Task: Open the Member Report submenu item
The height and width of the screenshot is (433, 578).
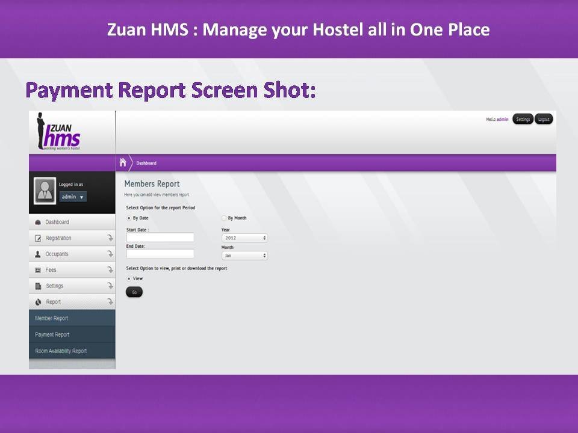Action: pyautogui.click(x=72, y=318)
